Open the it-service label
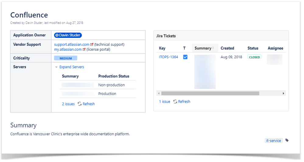The image size is (304, 162). tap(274, 140)
